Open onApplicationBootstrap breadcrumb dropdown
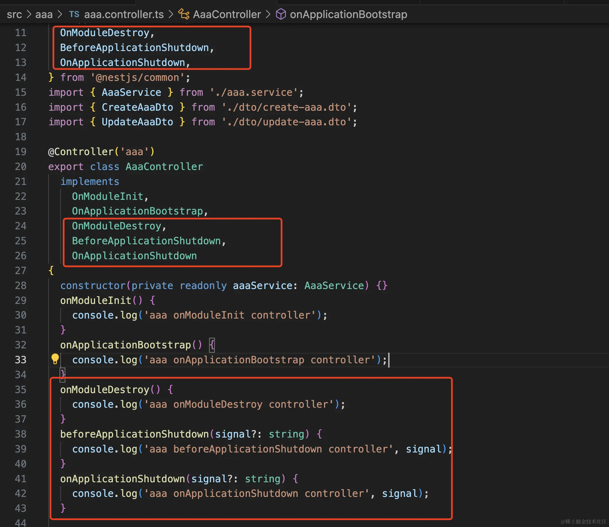Screen dimensions: 609x527 tap(348, 14)
